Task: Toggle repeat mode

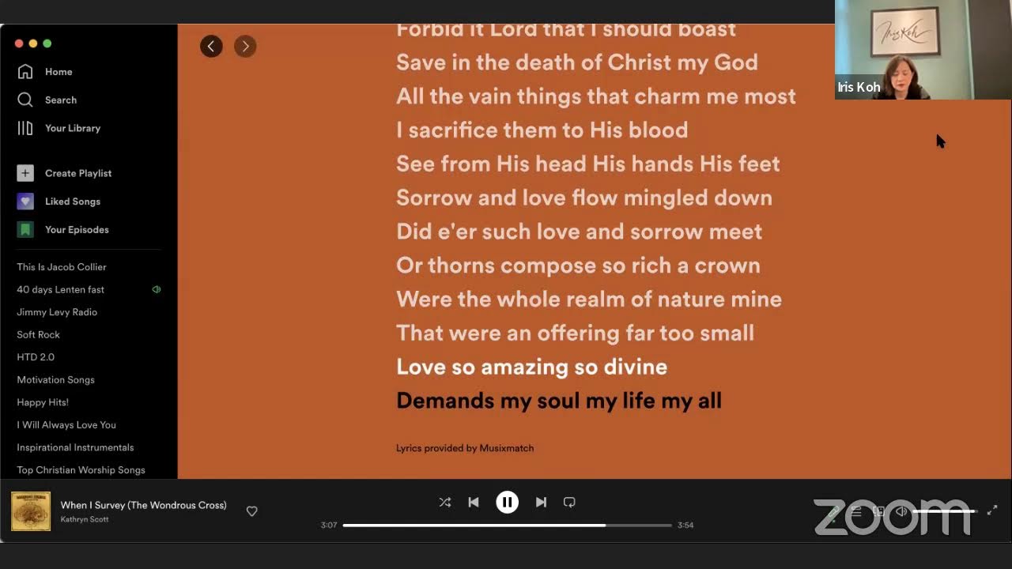Action: (x=569, y=502)
